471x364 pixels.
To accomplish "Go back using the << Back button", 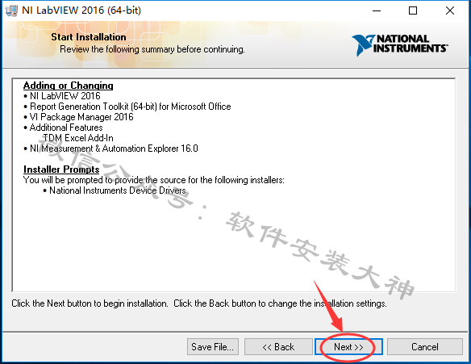I will (x=278, y=347).
